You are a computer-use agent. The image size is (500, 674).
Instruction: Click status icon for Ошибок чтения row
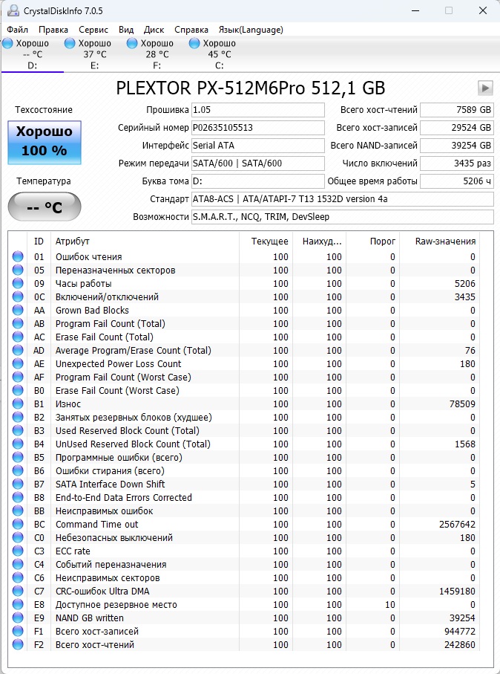(x=18, y=256)
